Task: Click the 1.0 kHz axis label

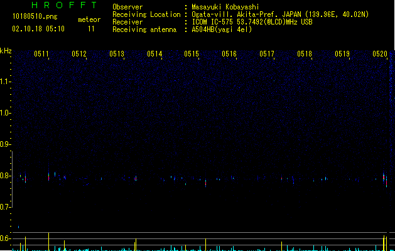Action: click(4, 113)
